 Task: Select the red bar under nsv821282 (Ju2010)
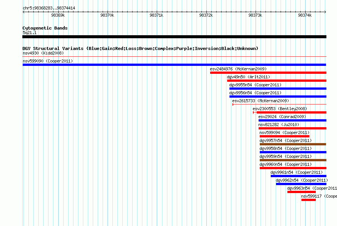point(293,128)
